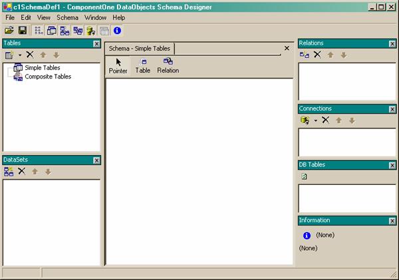Open the File menu
The width and height of the screenshot is (399, 280).
coord(10,17)
